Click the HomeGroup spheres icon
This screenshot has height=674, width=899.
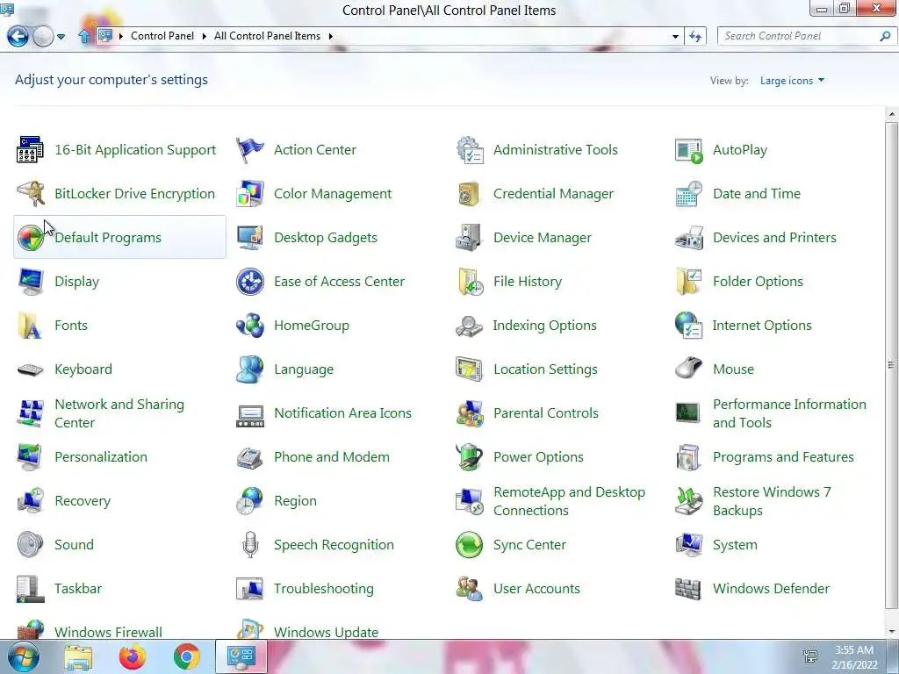tap(250, 326)
